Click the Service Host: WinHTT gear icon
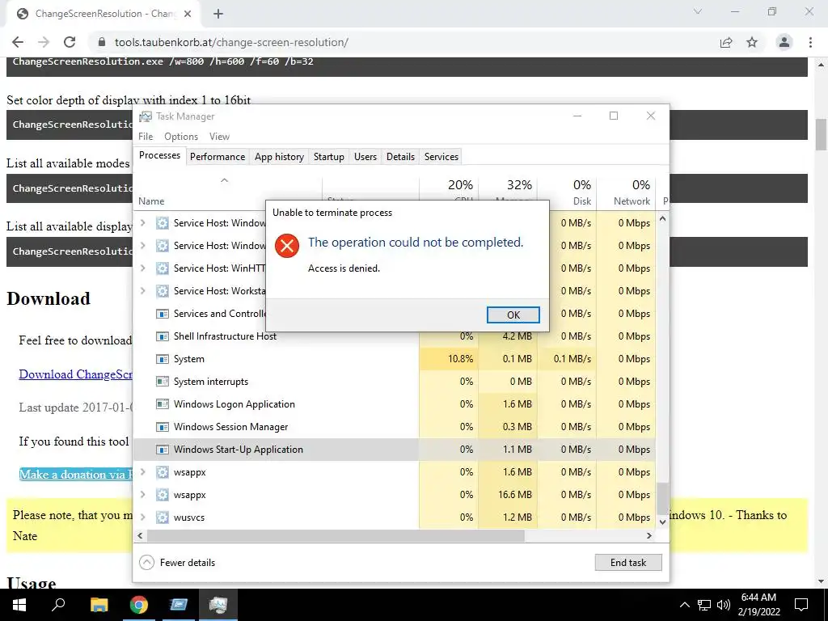The height and width of the screenshot is (621, 828). [162, 268]
